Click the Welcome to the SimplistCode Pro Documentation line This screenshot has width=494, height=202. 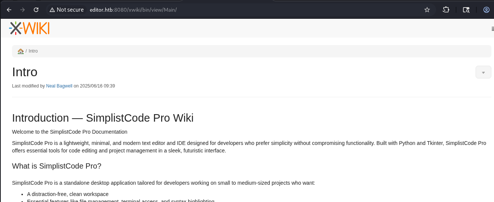pyautogui.click(x=69, y=132)
